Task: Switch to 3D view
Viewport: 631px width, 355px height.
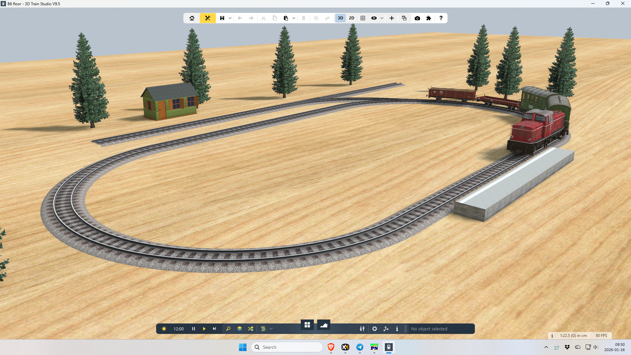Action: [x=340, y=18]
